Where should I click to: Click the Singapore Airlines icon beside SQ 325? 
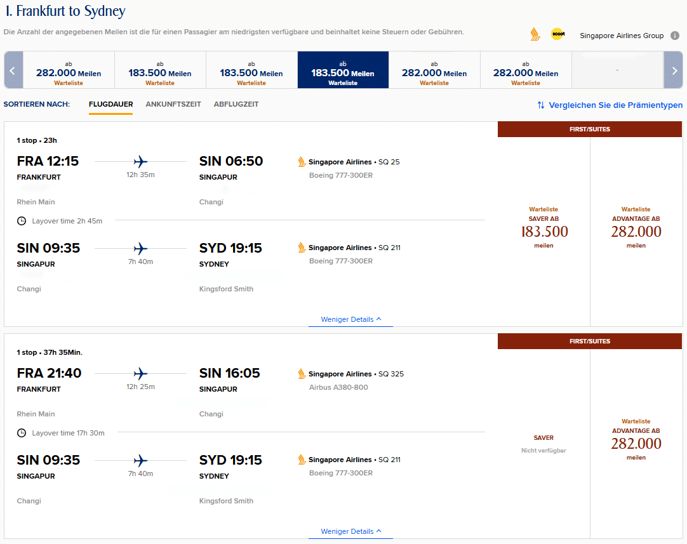point(301,374)
